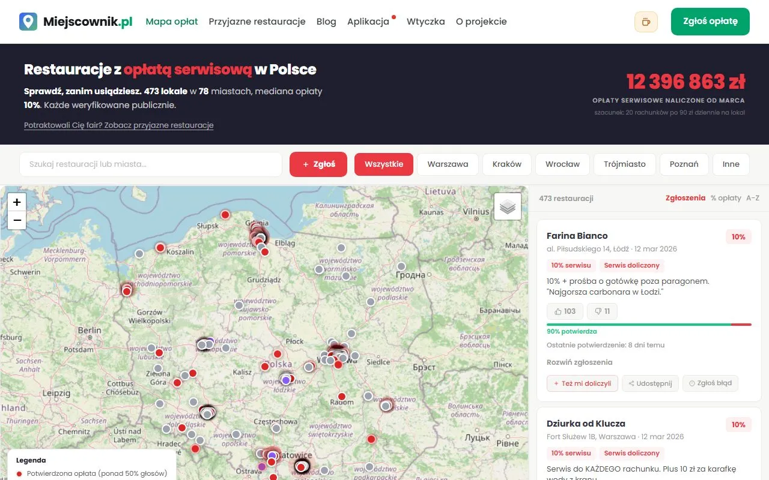The height and width of the screenshot is (480, 769).
Task: Focus the restaurant search field
Action: click(x=151, y=164)
